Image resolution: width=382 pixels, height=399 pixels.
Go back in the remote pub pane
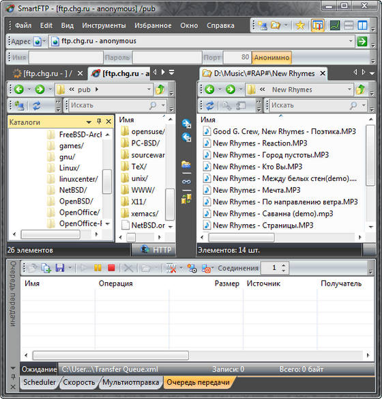(x=19, y=90)
